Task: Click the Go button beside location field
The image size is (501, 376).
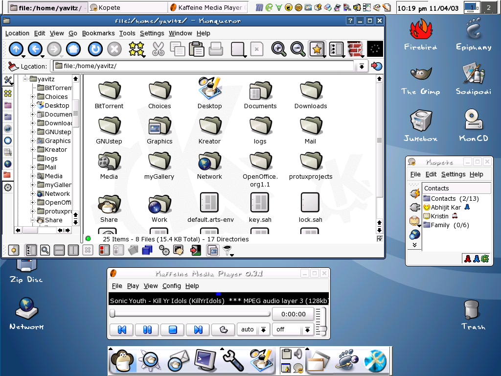Action: coord(377,66)
